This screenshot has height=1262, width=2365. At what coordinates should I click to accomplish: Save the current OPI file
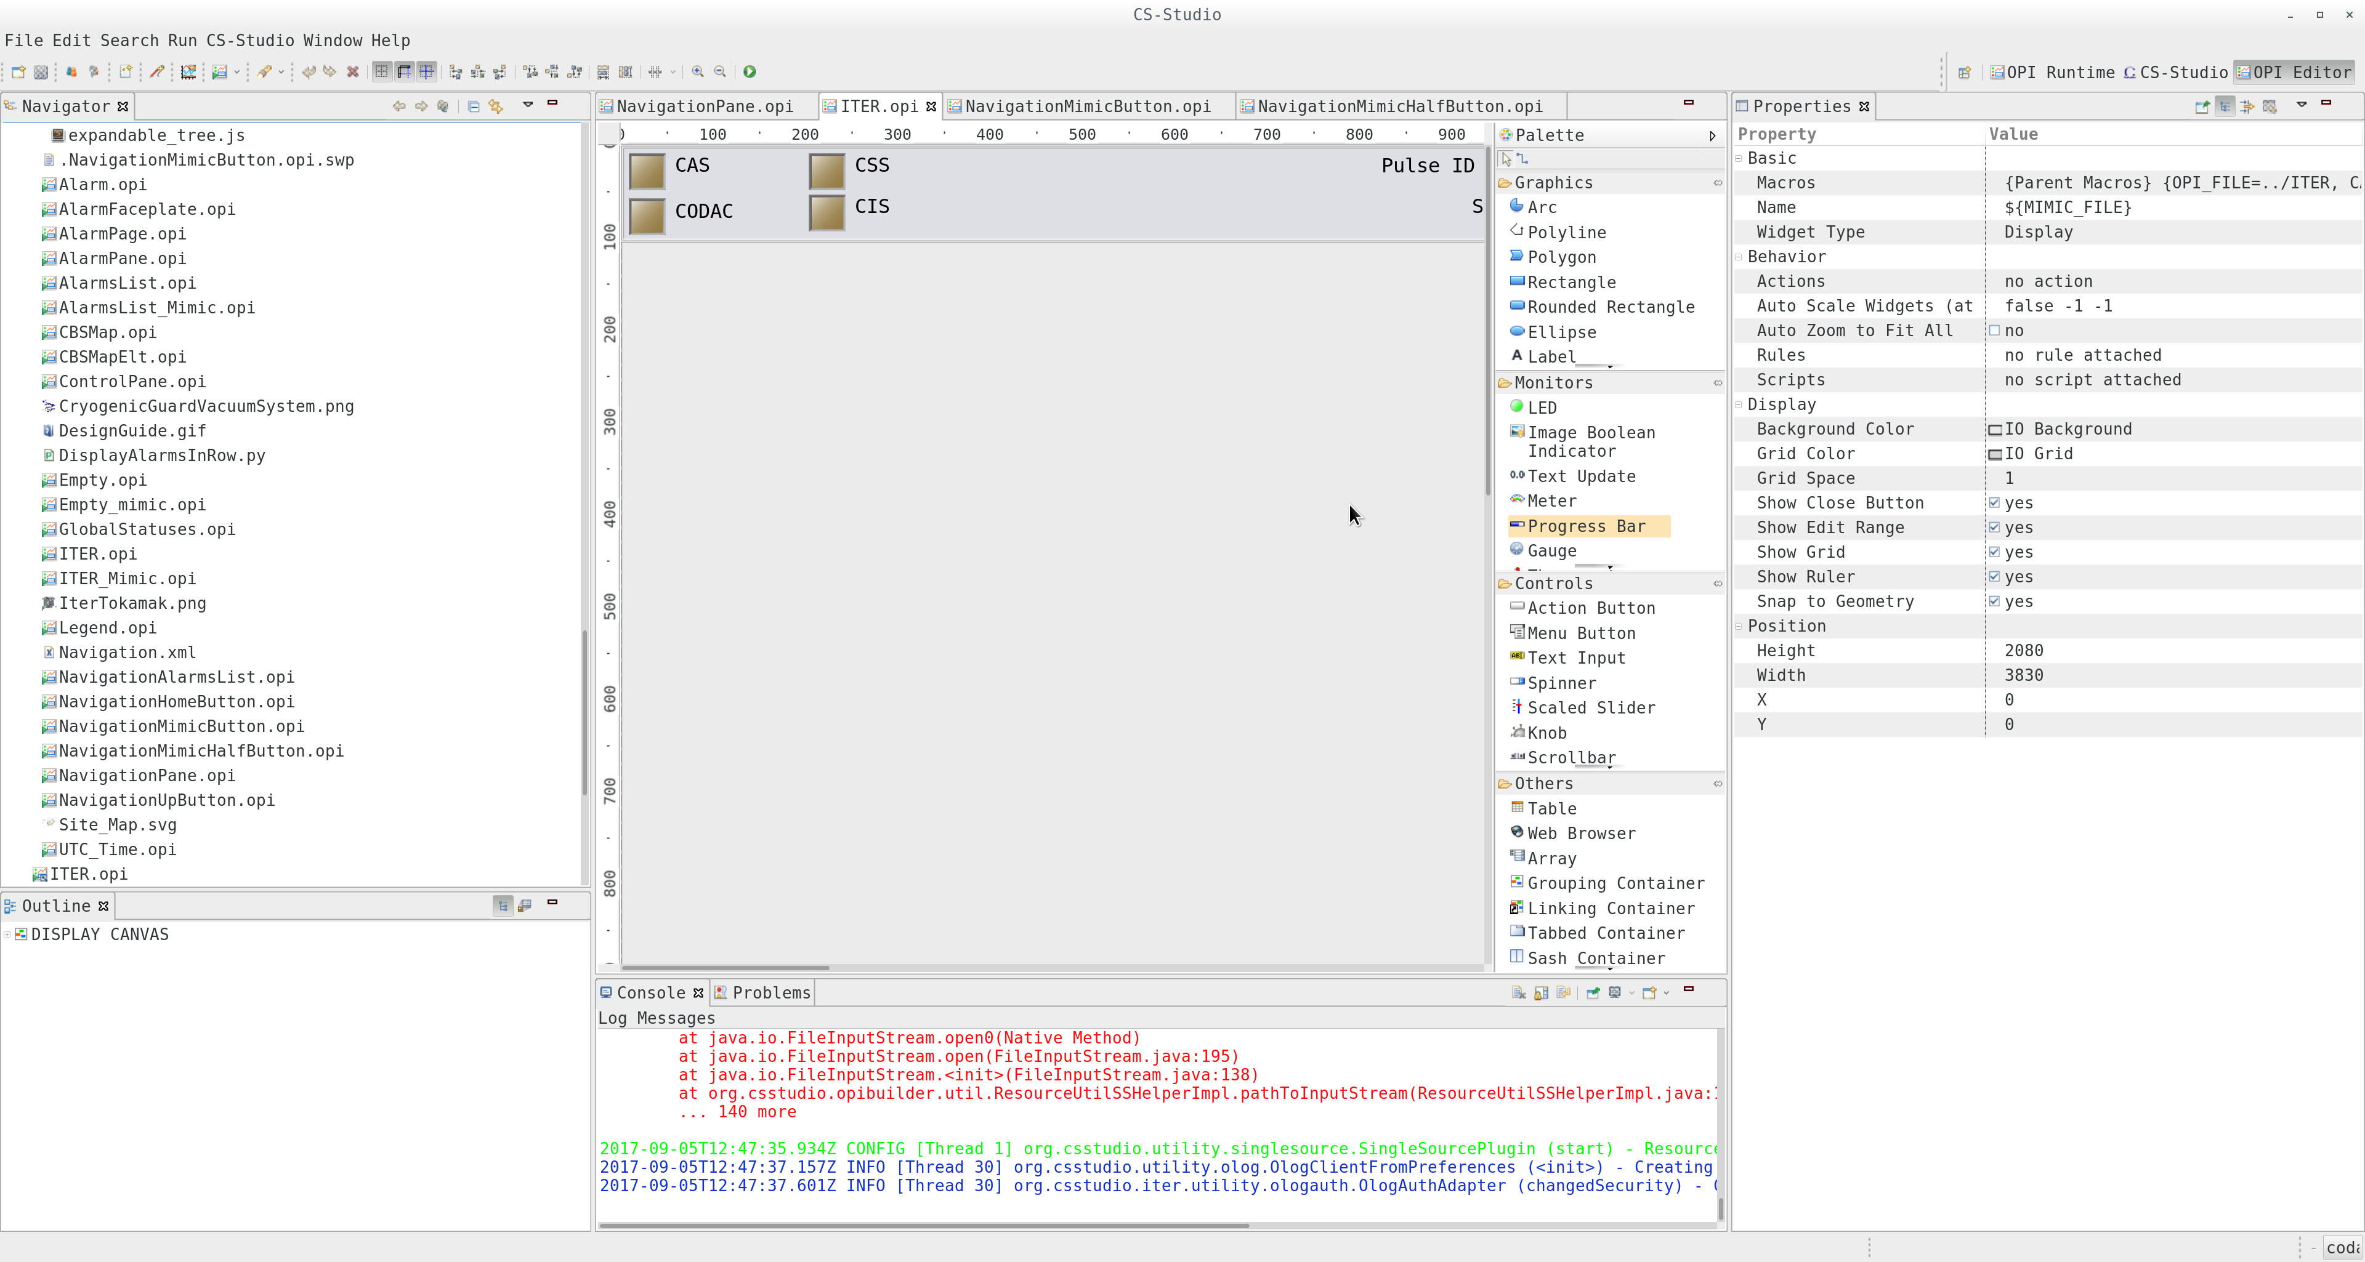(41, 71)
